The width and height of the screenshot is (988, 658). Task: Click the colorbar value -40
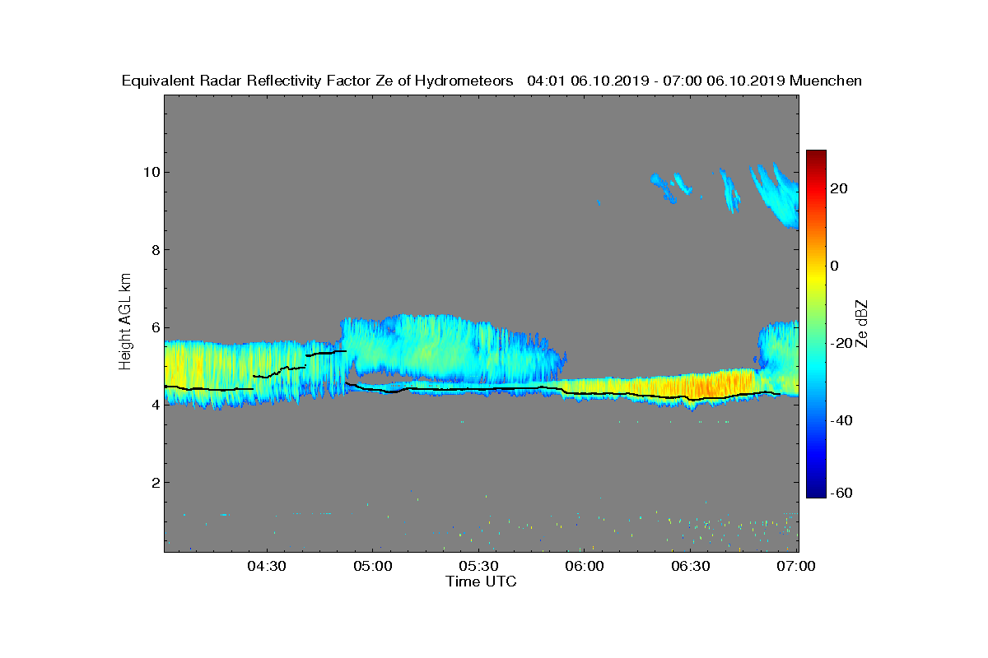pyautogui.click(x=842, y=420)
